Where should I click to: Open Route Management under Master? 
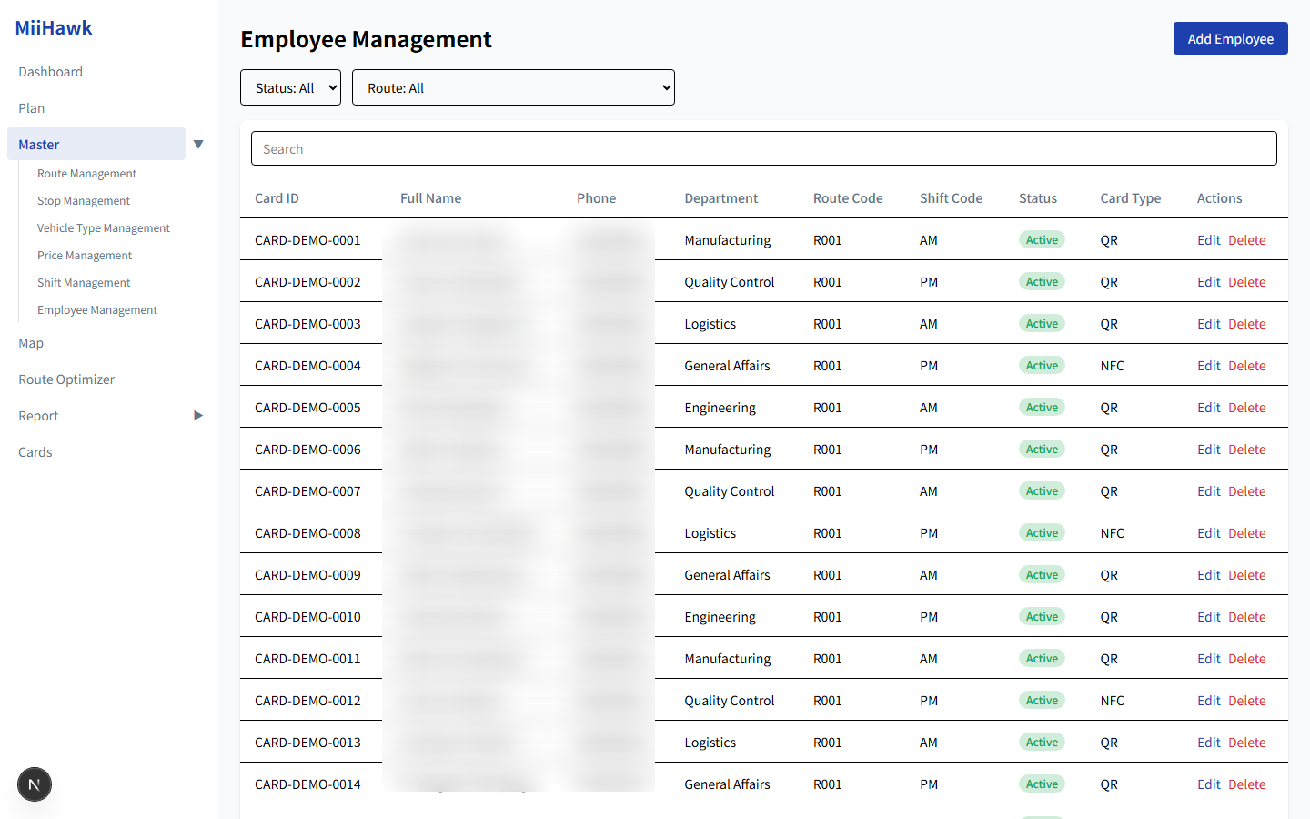(86, 174)
